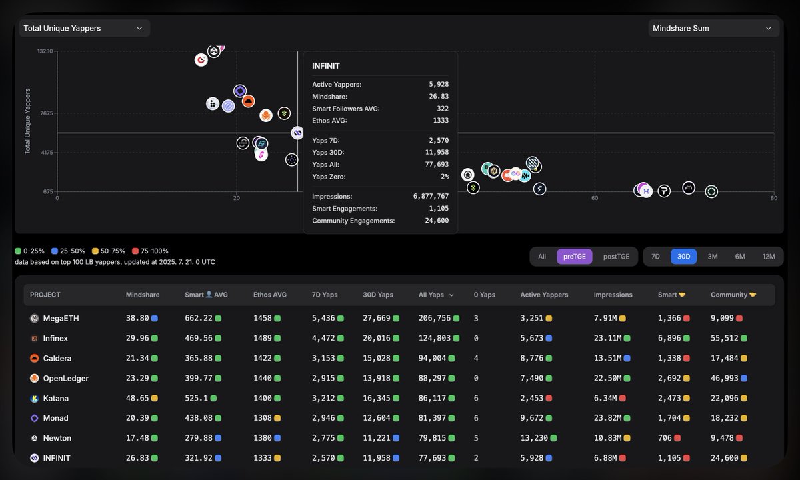800x480 pixels.
Task: Open the OpenLedger project row name
Action: [66, 379]
